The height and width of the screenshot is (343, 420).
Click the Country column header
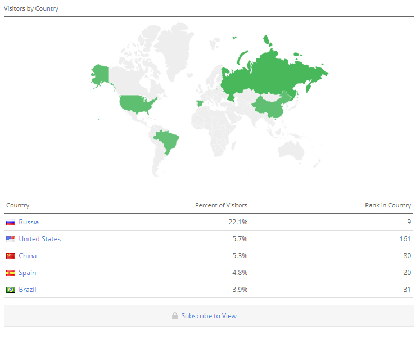17,206
